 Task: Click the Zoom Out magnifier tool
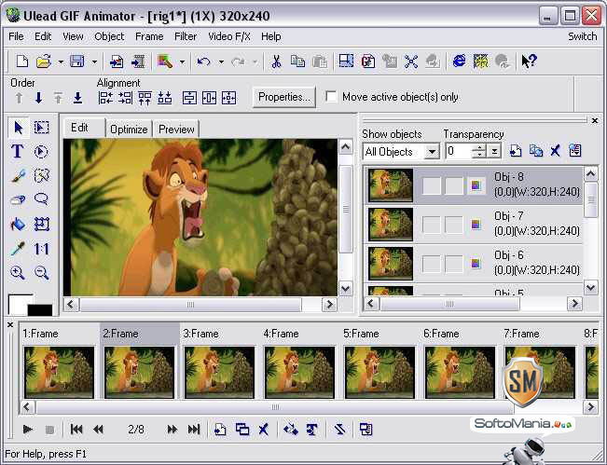(41, 273)
